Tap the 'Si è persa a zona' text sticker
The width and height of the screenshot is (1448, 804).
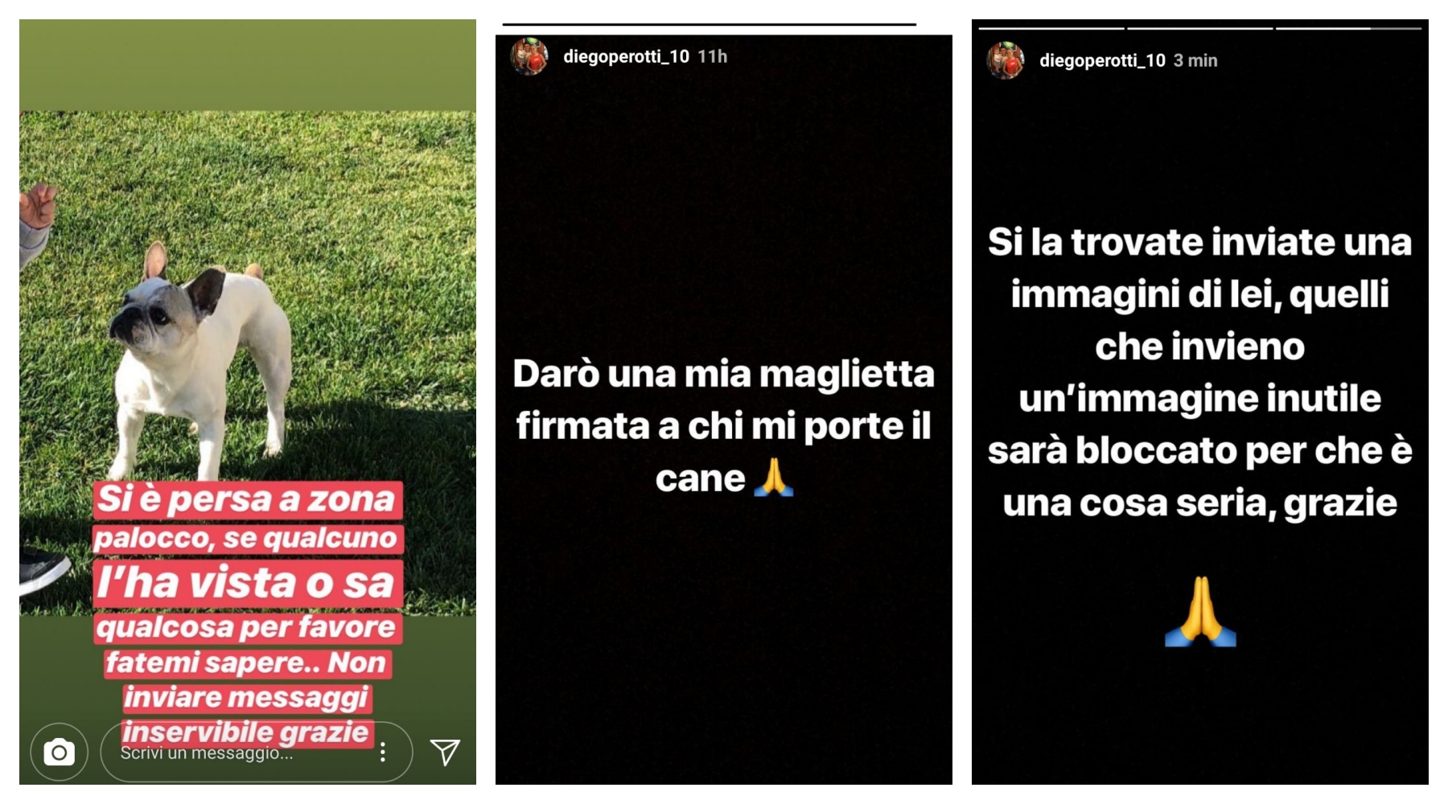coord(246,499)
